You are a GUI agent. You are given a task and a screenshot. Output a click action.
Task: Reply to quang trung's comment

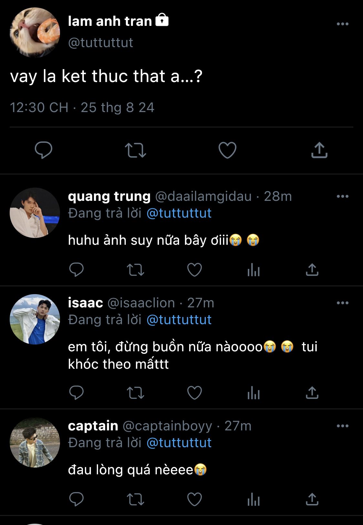76,270
